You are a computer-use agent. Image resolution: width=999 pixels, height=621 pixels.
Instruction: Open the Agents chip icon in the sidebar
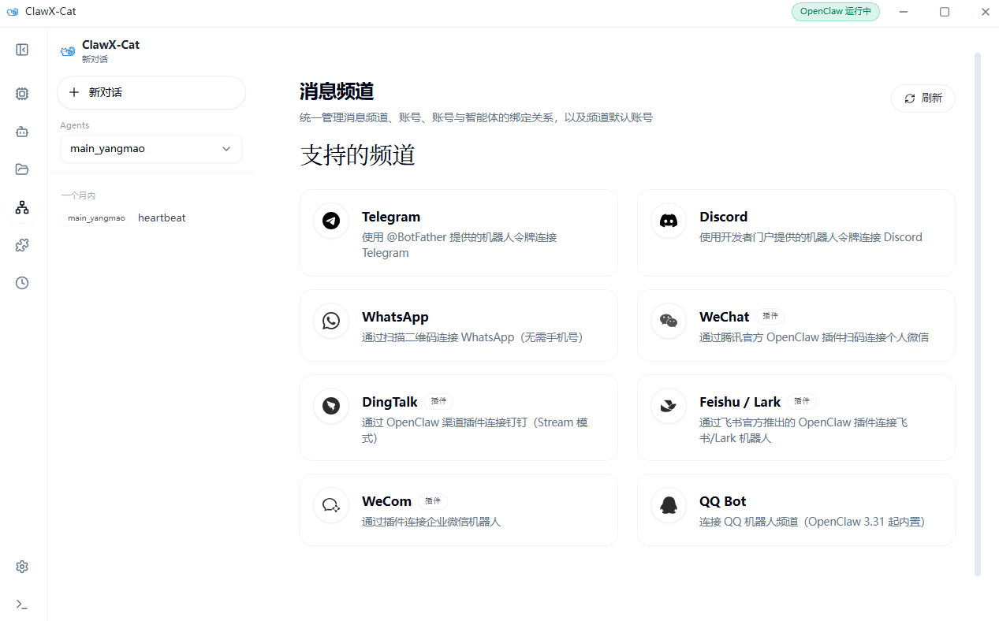[x=21, y=93]
